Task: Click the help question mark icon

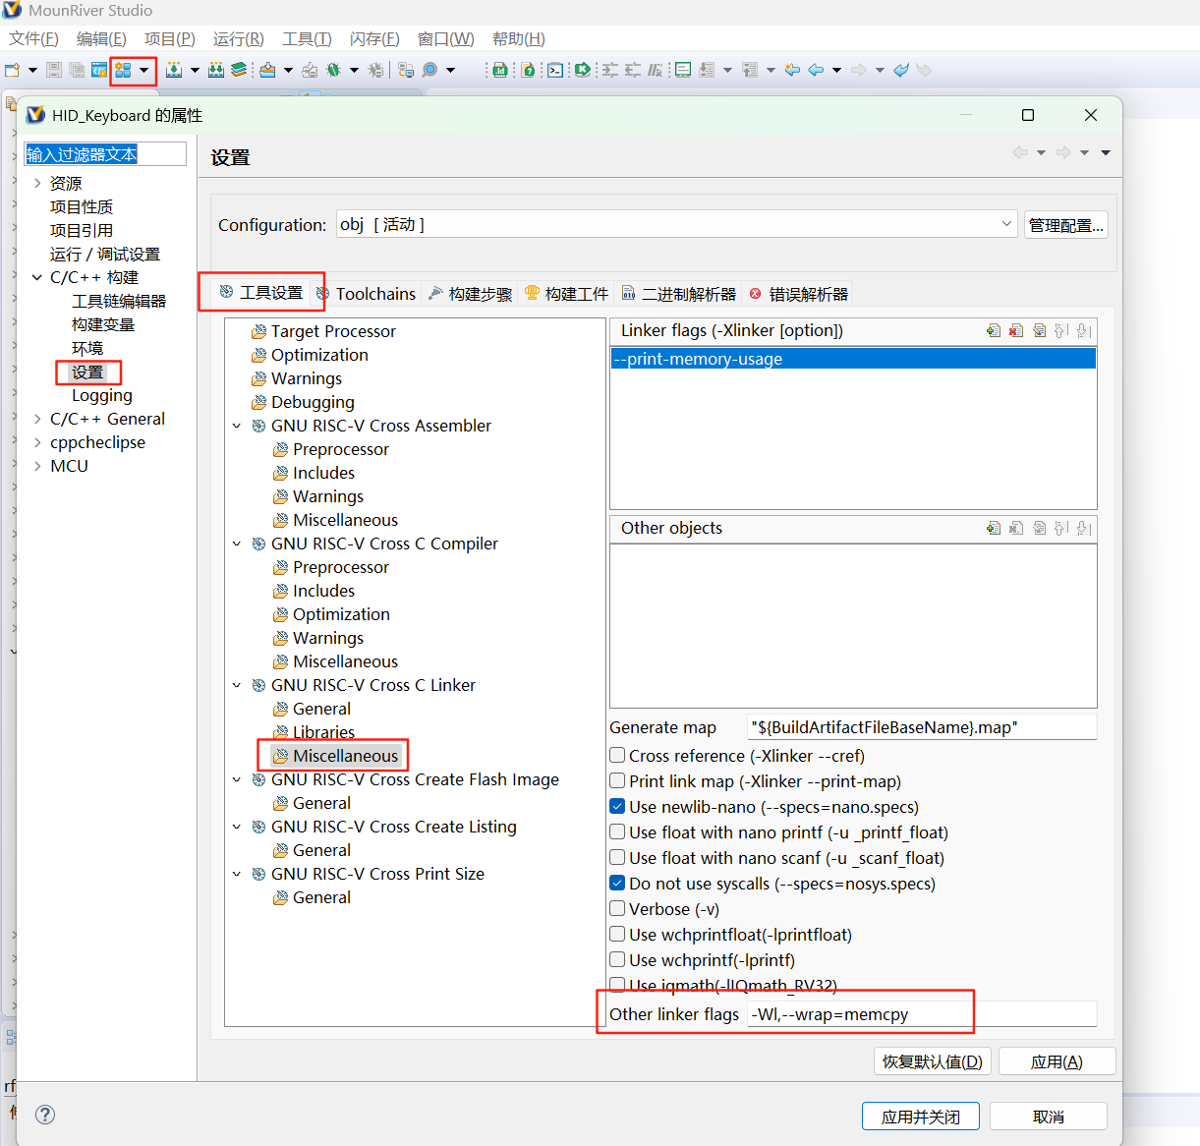Action: point(45,1114)
